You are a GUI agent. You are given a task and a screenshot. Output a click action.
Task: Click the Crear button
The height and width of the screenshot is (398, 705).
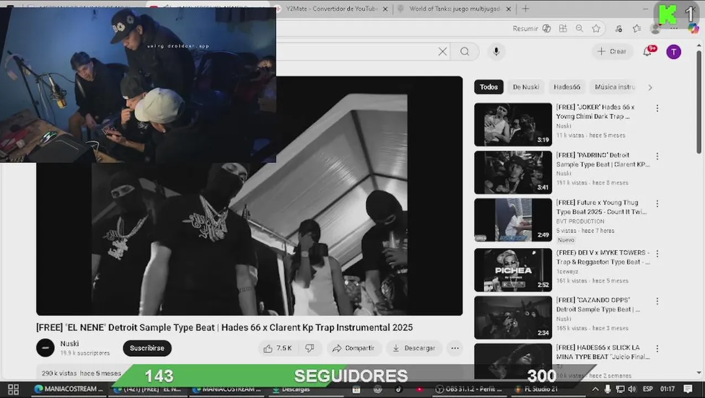(612, 51)
